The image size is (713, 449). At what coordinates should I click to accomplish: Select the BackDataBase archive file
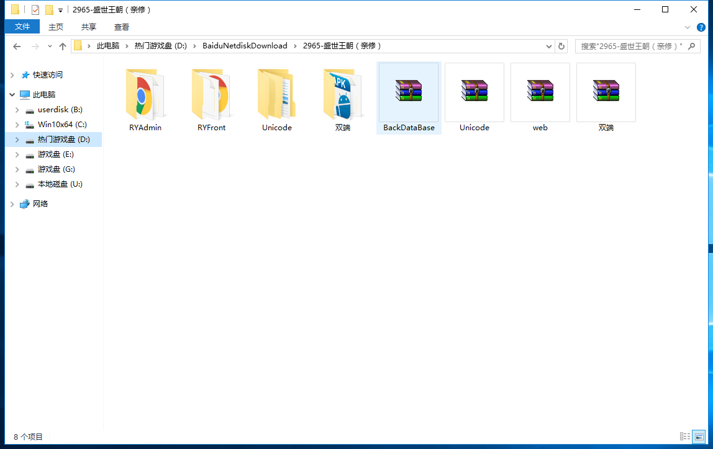coord(409,93)
